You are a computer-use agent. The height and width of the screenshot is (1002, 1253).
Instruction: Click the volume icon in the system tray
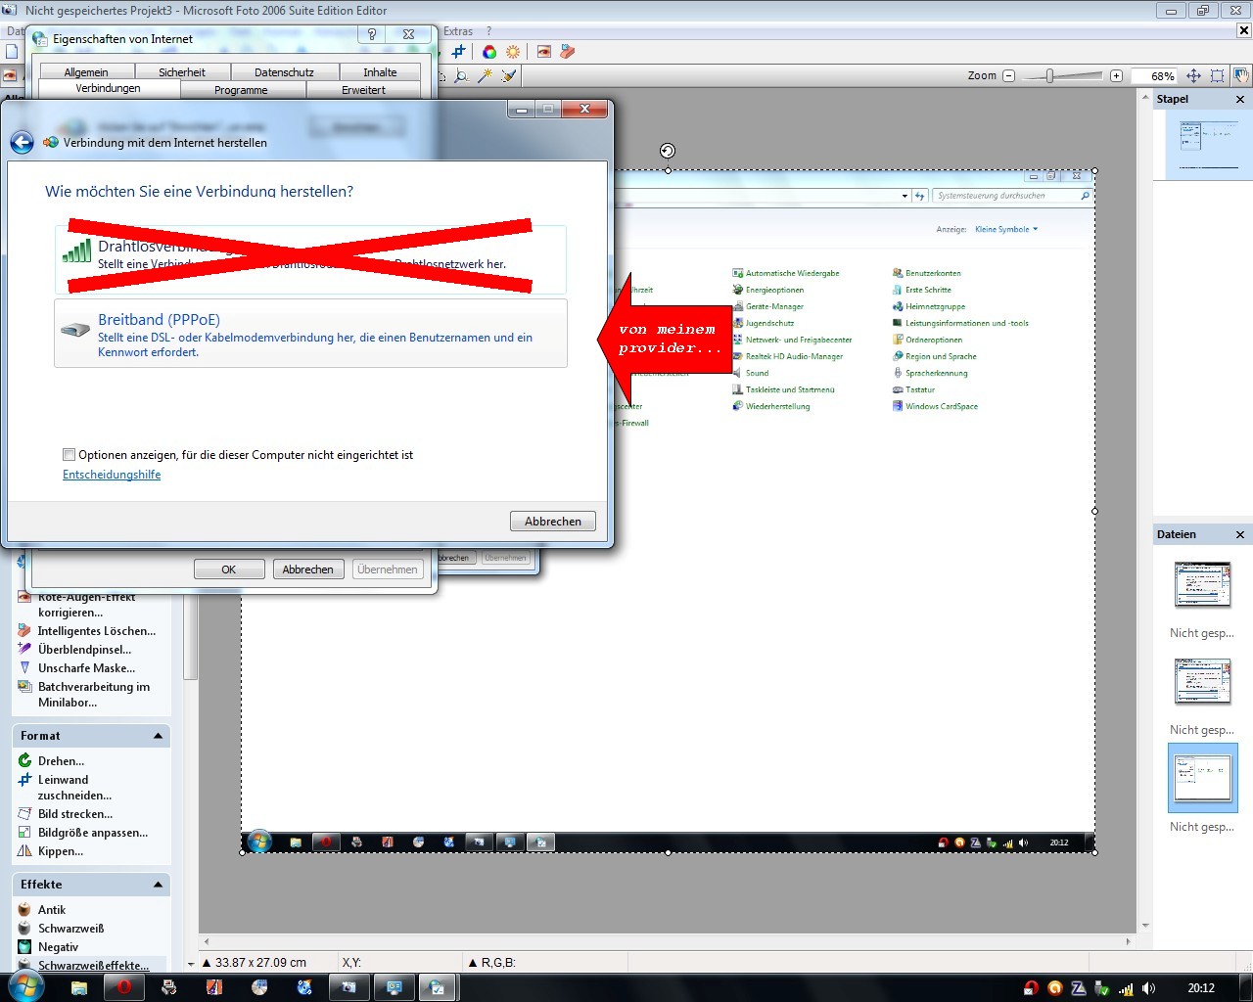pyautogui.click(x=1148, y=988)
